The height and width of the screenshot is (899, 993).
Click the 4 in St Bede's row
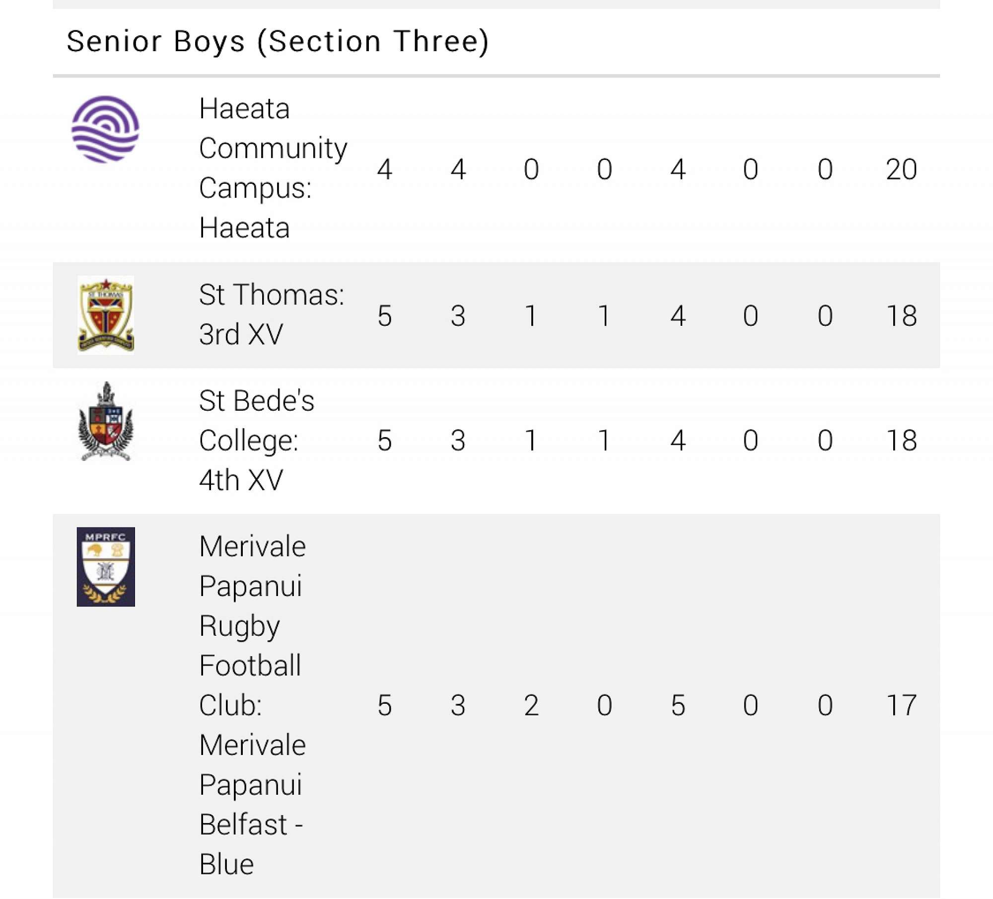coord(678,441)
